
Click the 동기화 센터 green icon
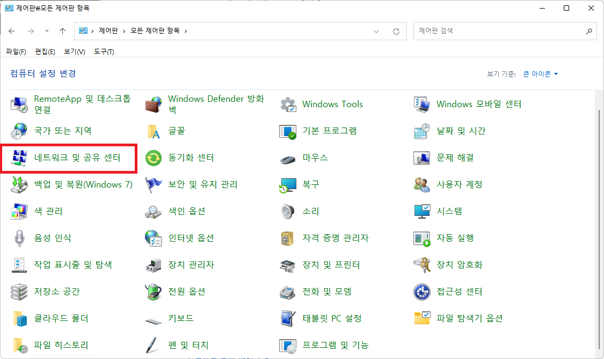(154, 158)
